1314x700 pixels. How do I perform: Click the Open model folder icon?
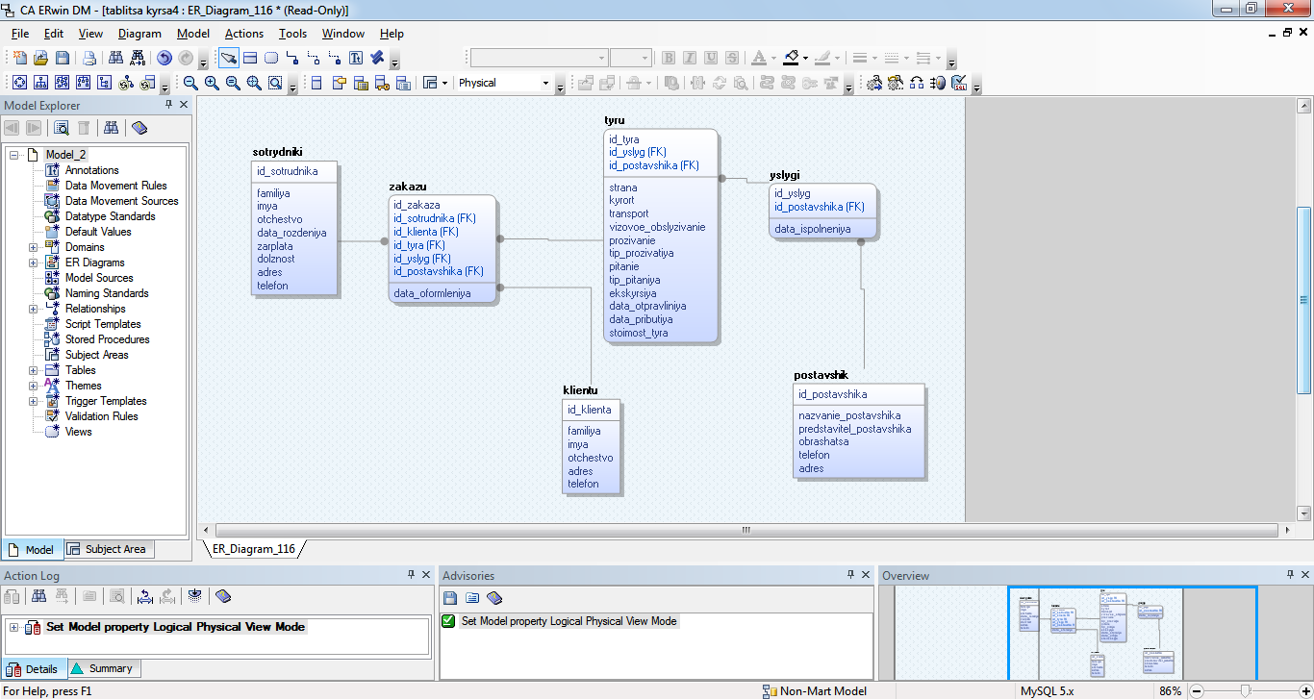(40, 58)
